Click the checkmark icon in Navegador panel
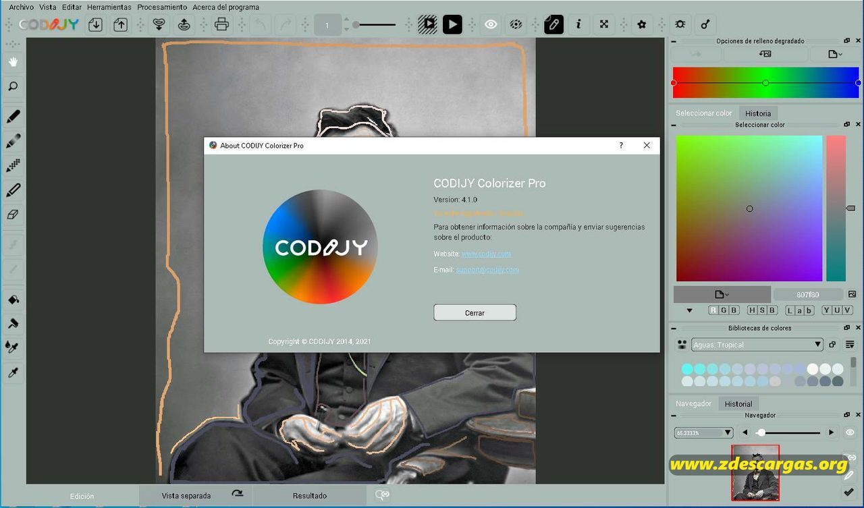This screenshot has height=508, width=864. 849,492
